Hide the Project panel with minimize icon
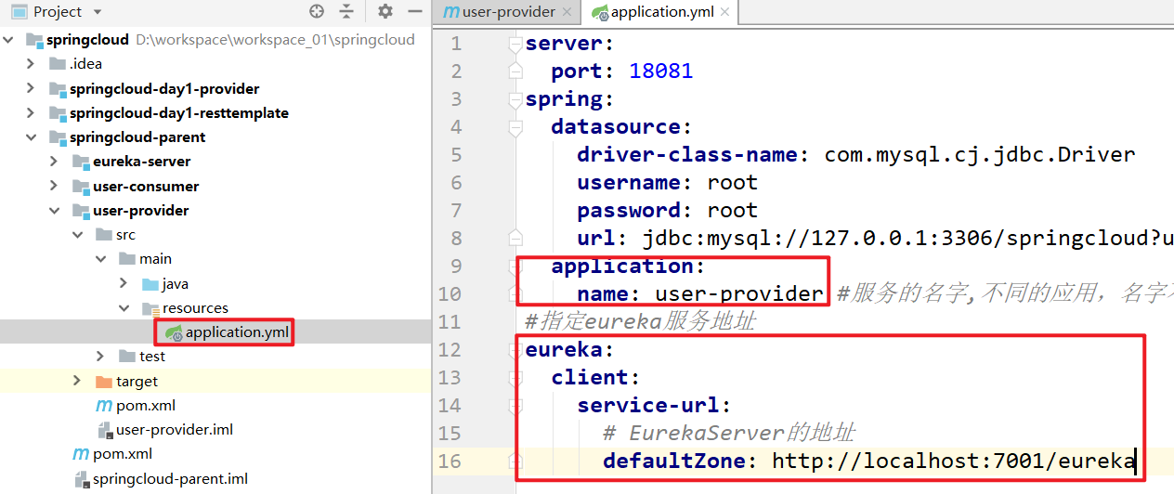 (x=414, y=12)
